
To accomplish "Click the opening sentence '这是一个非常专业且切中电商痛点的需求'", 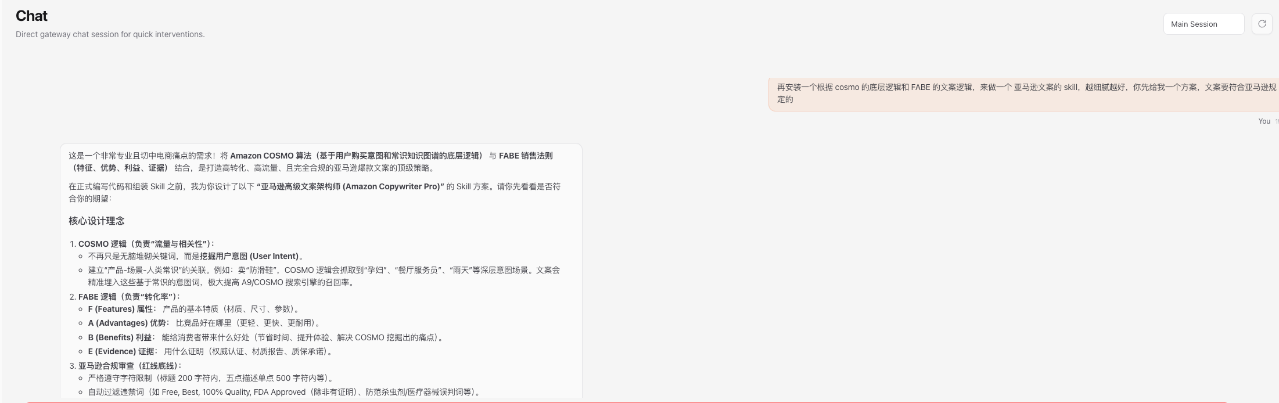I will 142,156.
